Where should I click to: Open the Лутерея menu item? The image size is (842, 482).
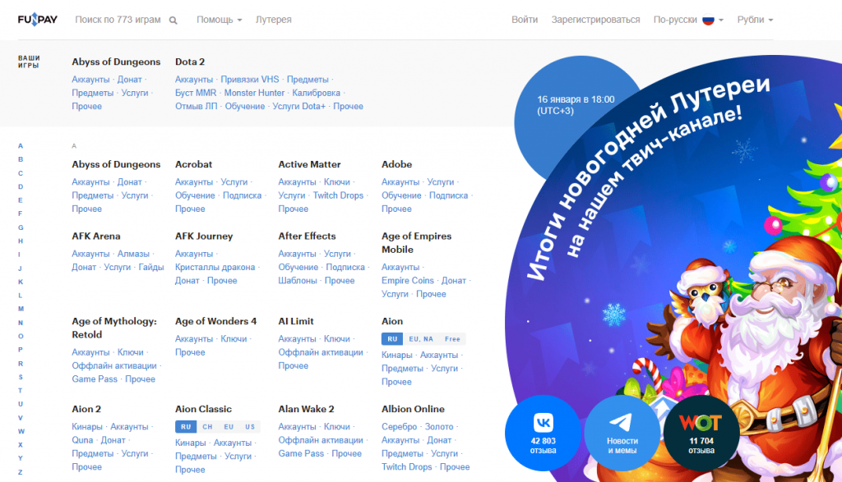[273, 20]
